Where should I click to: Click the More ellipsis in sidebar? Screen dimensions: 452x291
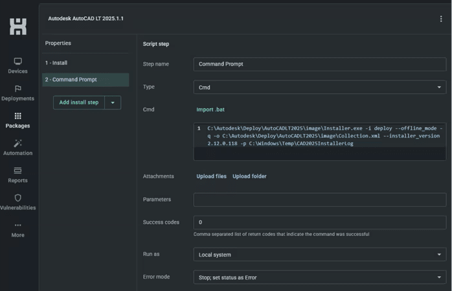[x=18, y=225]
